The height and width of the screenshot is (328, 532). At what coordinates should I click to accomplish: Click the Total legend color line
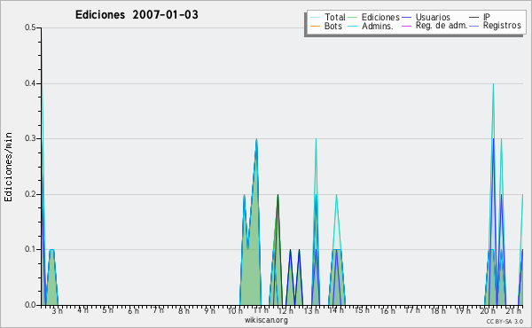coord(315,18)
